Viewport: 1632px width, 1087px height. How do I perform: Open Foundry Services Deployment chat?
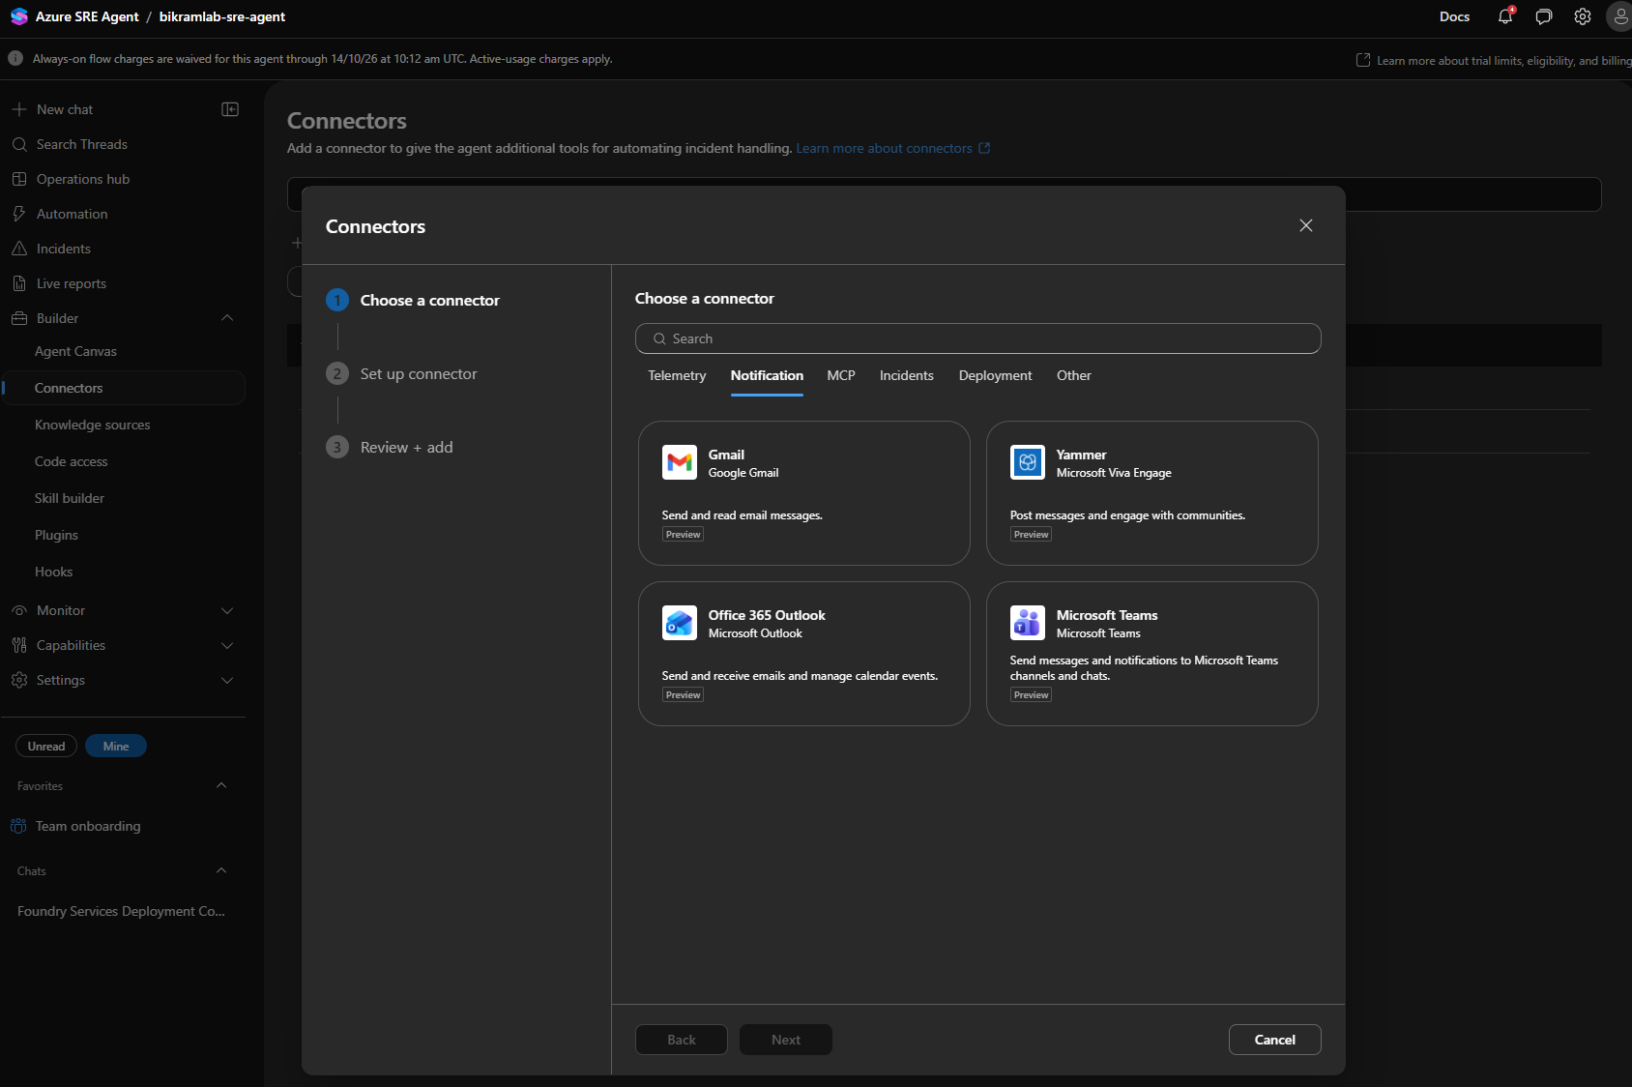pos(122,911)
